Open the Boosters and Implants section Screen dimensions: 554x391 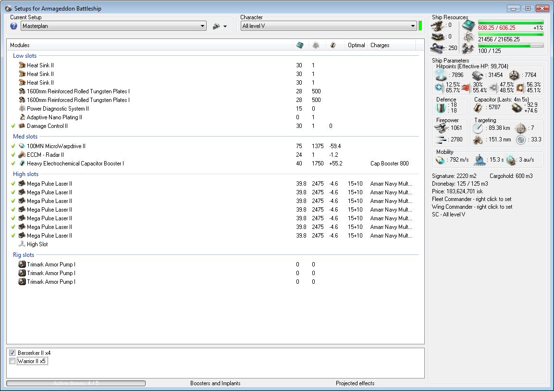click(215, 383)
